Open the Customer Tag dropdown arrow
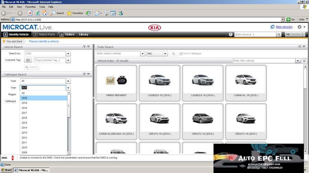 click(68, 61)
